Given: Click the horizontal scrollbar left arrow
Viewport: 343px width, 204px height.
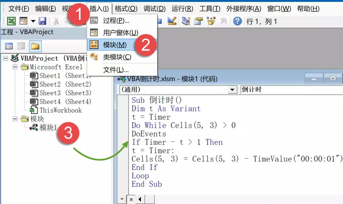Looking at the screenshot, I should point(140,199).
